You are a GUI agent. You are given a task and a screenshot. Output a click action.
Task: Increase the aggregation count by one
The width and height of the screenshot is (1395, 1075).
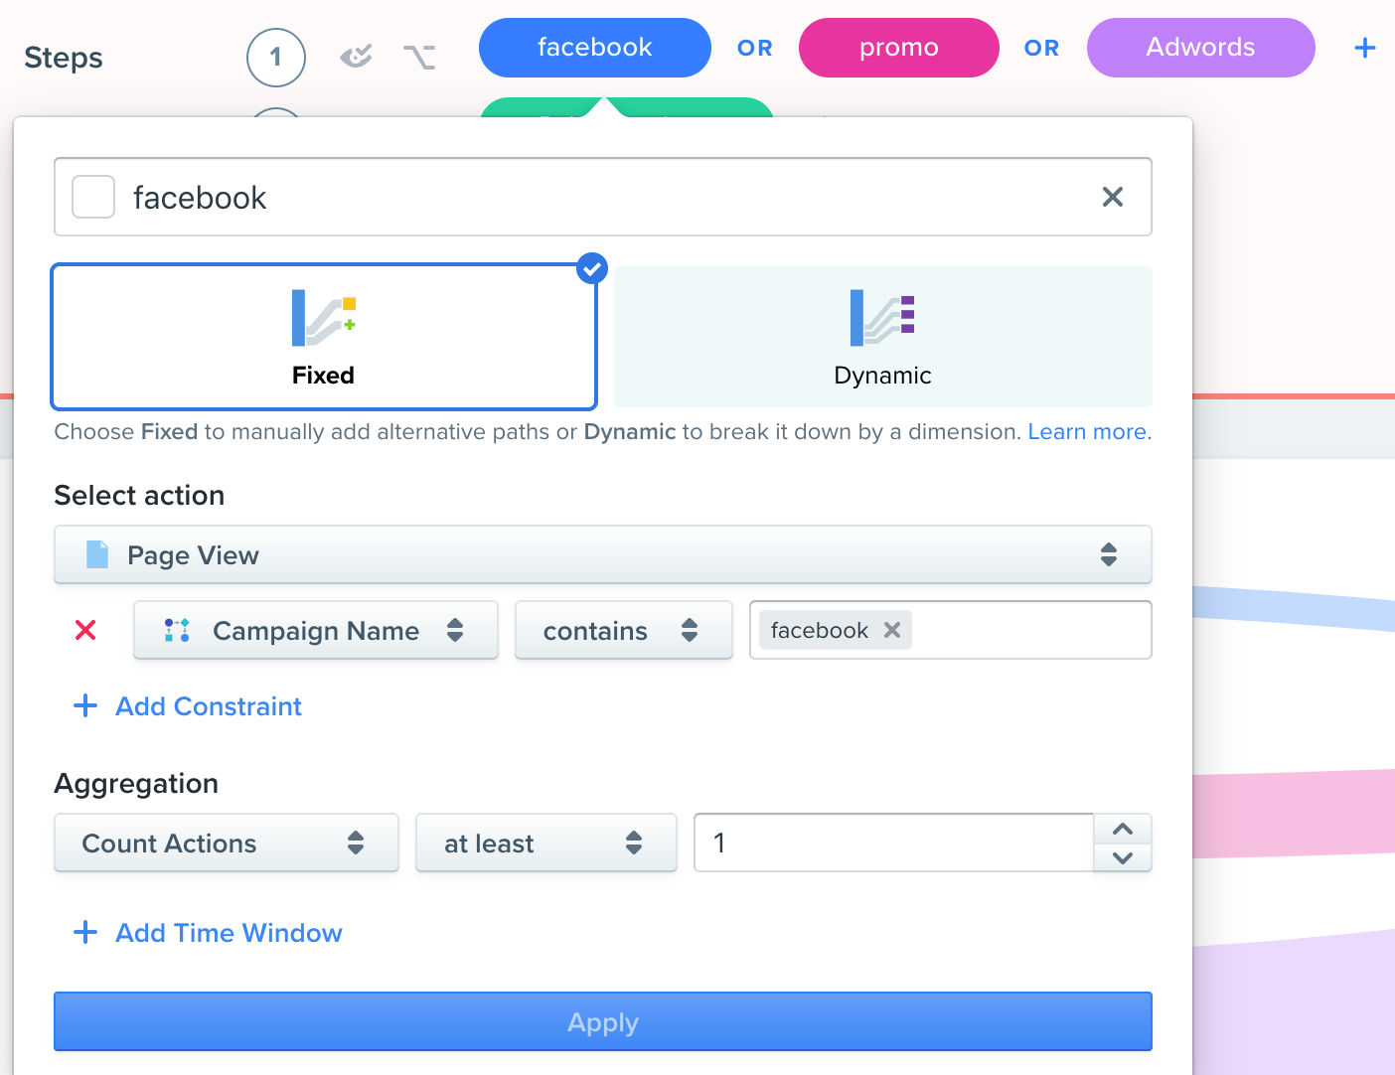click(1123, 829)
